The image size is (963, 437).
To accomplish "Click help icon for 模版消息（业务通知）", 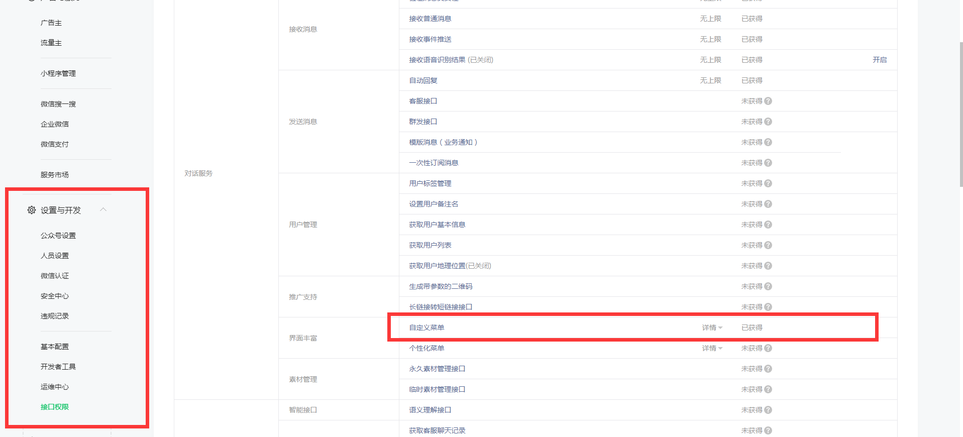I will (768, 142).
